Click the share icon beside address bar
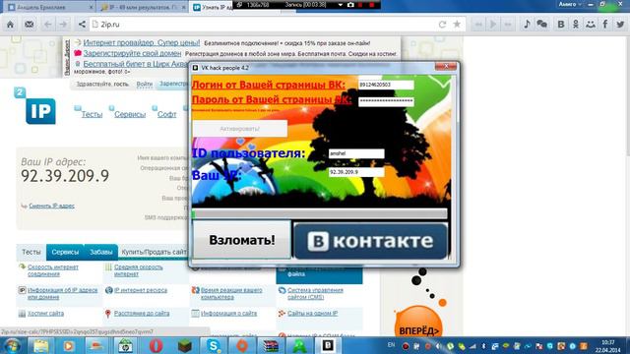This screenshot has height=354, width=630. 82,25
